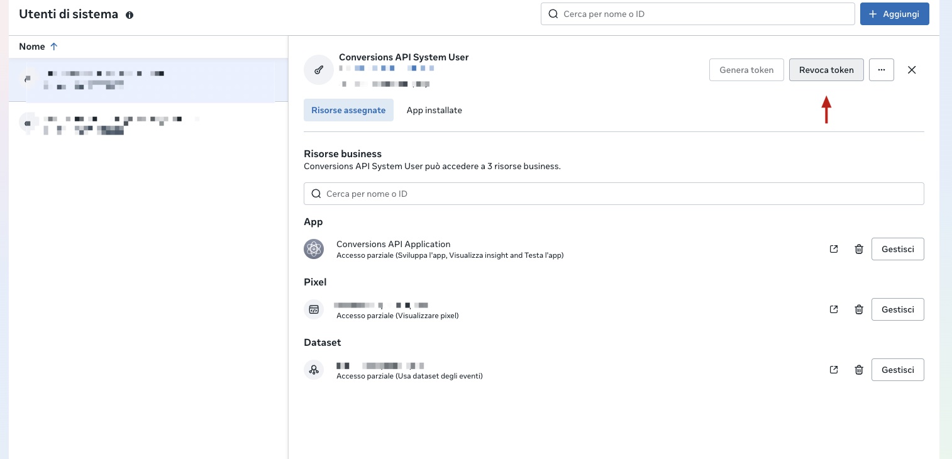The image size is (952, 459).
Task: Click the Nome sort ascending arrow
Action: click(54, 47)
